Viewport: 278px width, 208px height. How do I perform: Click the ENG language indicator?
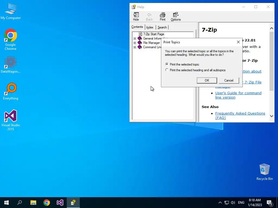pyautogui.click(x=241, y=203)
